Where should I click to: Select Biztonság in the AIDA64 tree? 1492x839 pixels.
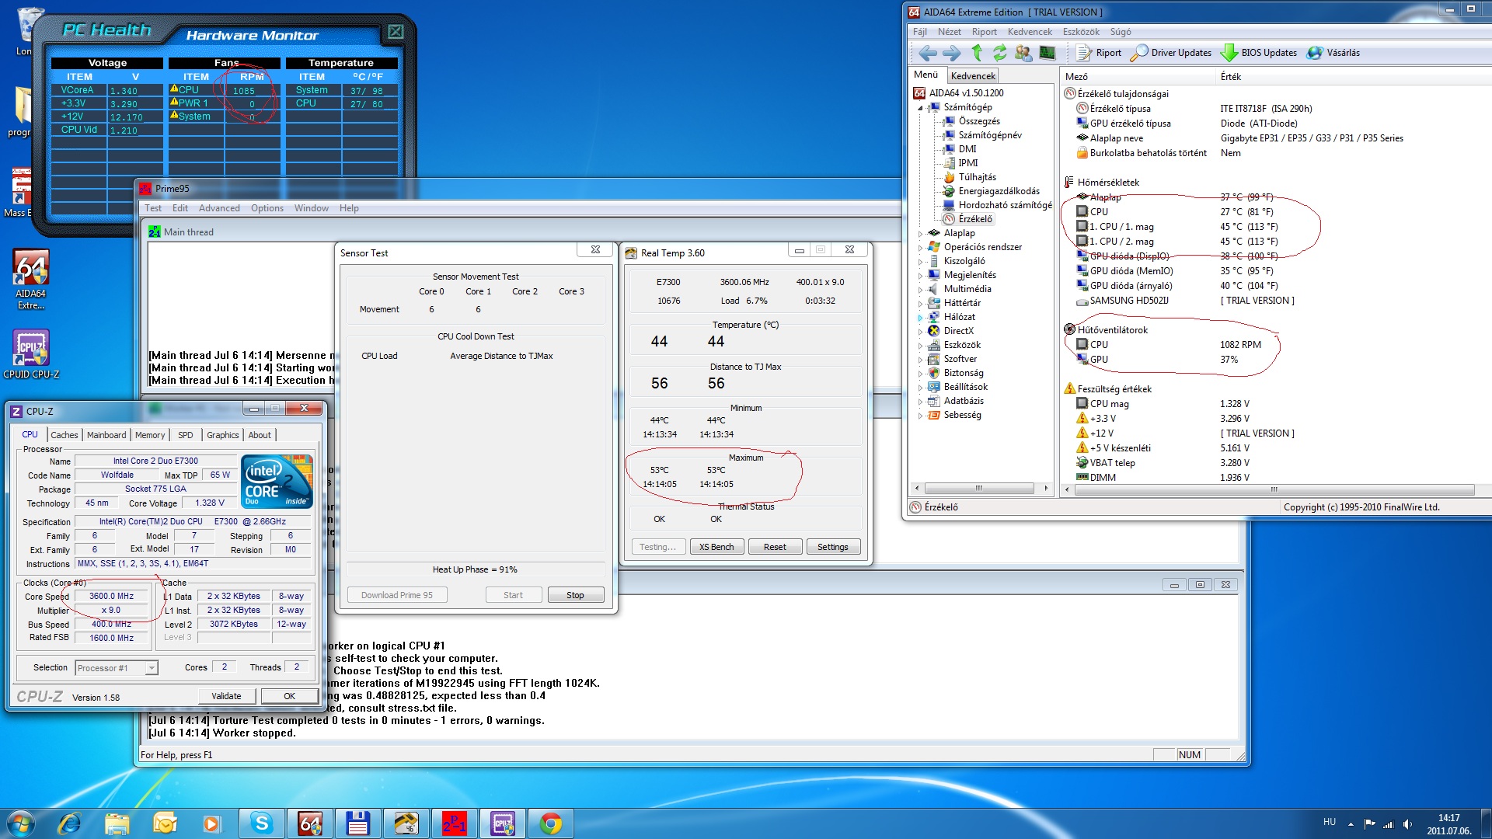click(x=964, y=373)
